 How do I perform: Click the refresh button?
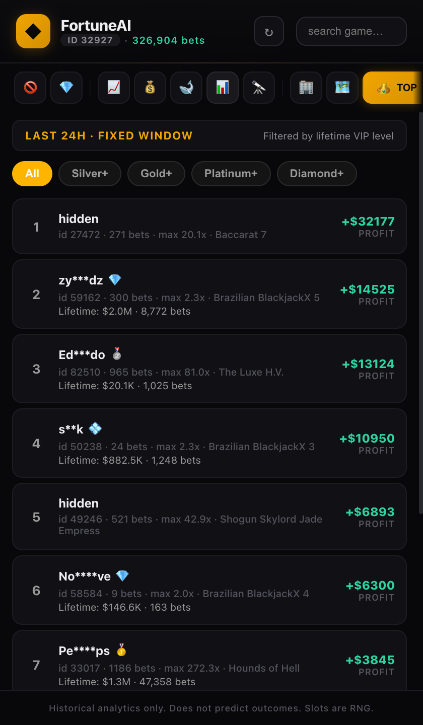pyautogui.click(x=268, y=31)
